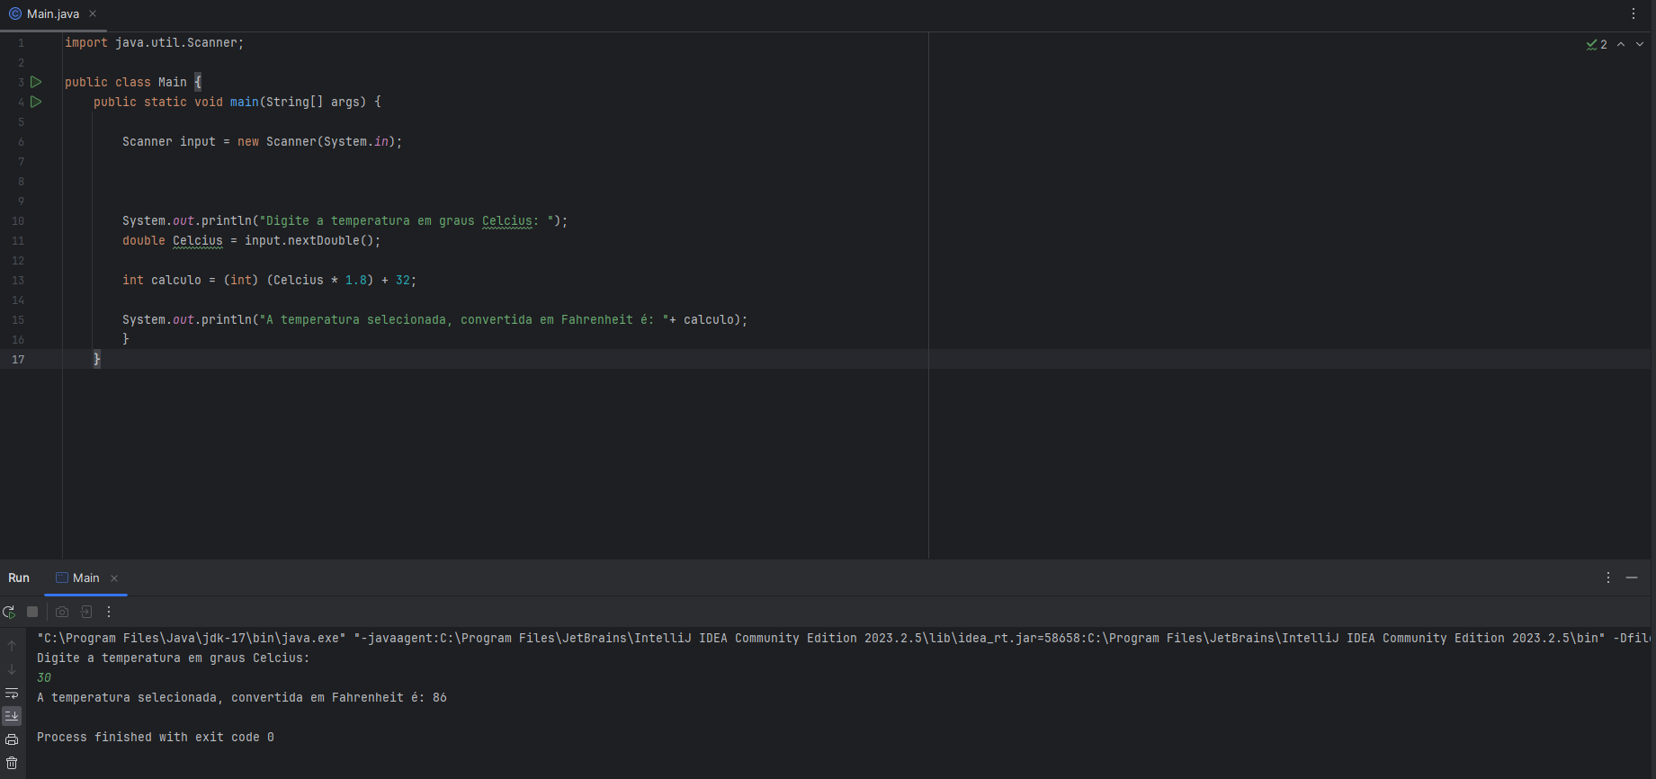Run the Main class from gutter
The width and height of the screenshot is (1656, 779).
(36, 82)
